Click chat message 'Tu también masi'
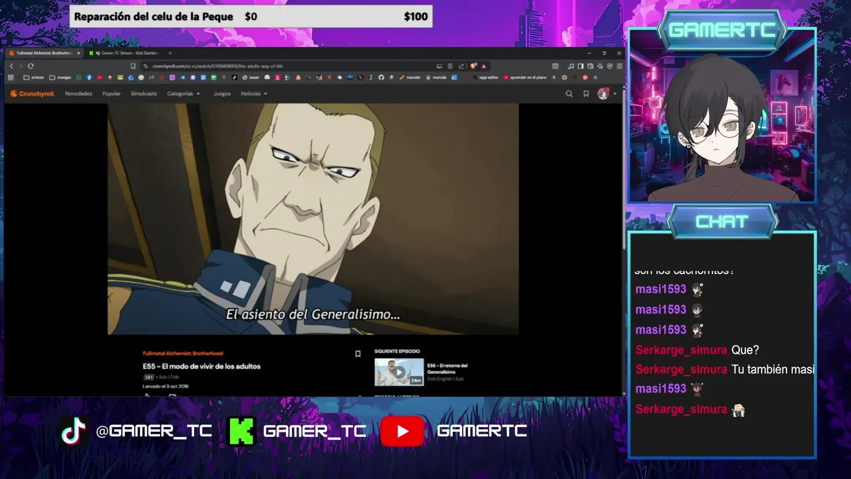The image size is (851, 479). (773, 369)
